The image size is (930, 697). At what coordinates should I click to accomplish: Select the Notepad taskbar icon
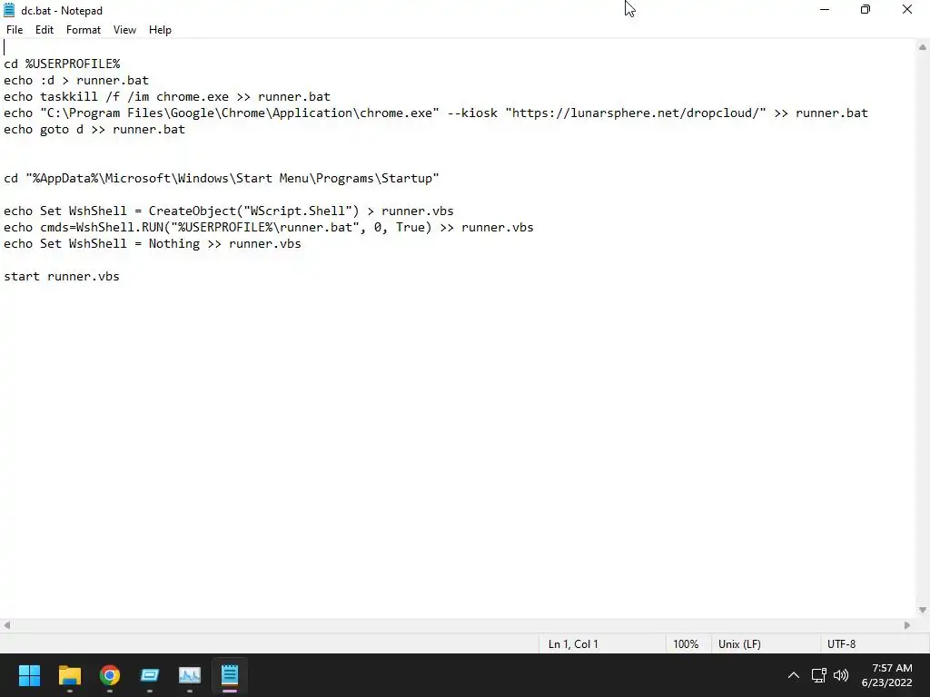230,675
